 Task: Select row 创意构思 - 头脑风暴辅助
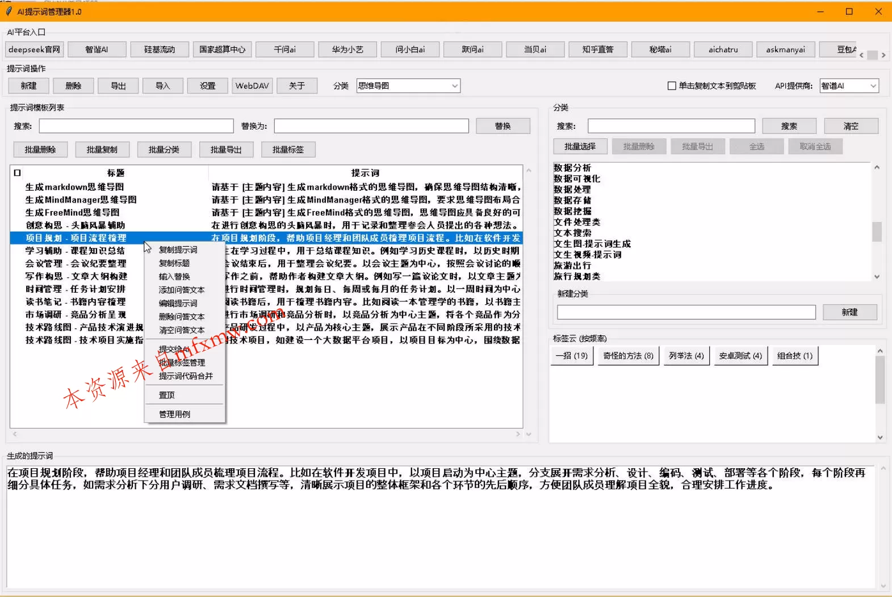coord(266,225)
